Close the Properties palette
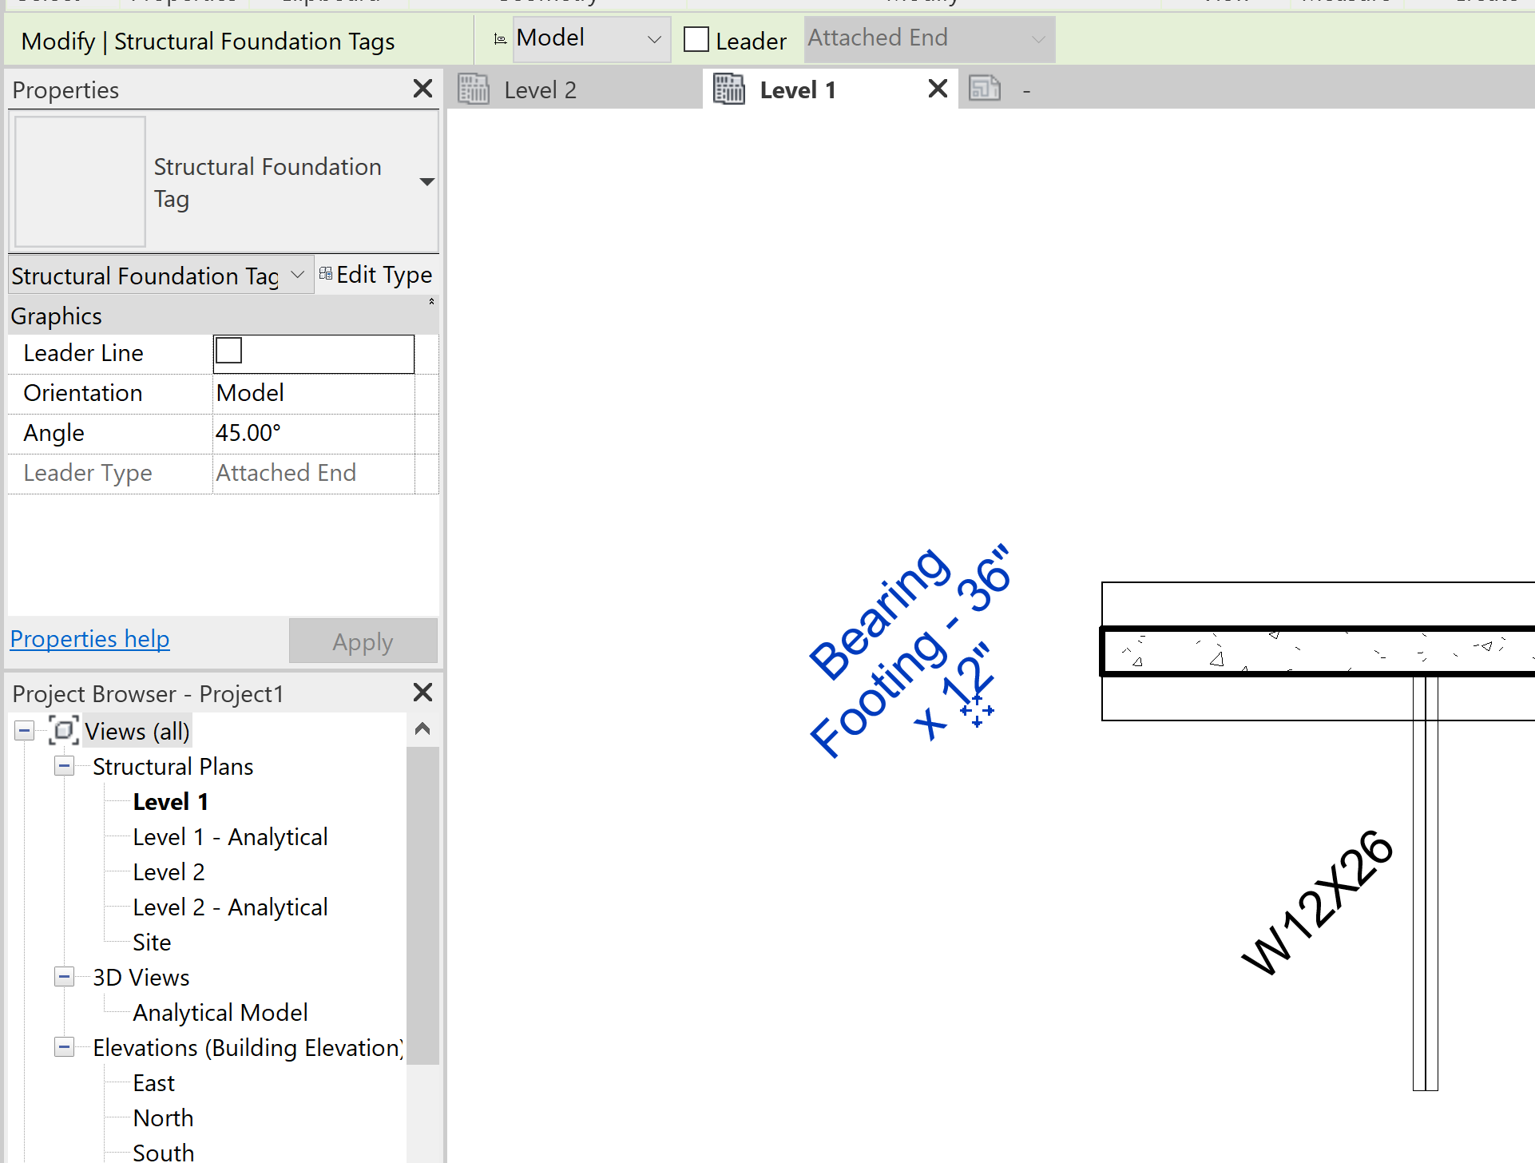Image resolution: width=1535 pixels, height=1163 pixels. 422,88
